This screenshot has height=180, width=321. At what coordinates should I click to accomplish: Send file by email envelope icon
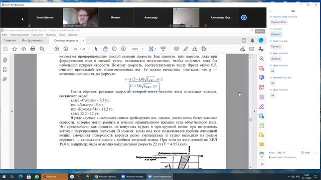252,49
